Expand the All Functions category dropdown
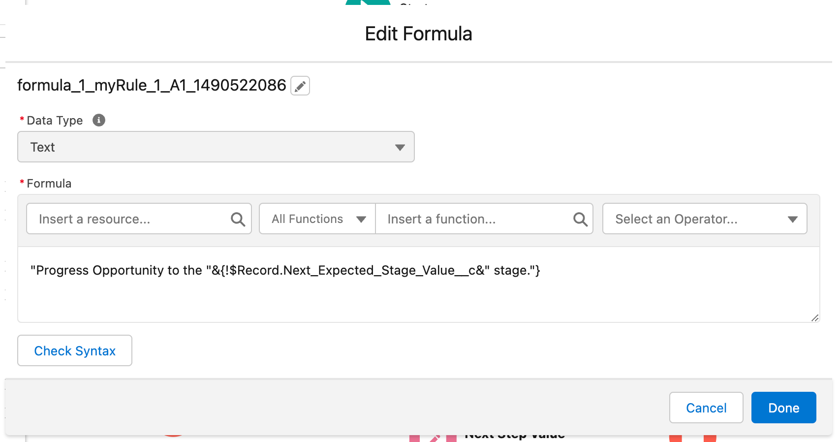Screen dimensions: 840x442 [317, 219]
